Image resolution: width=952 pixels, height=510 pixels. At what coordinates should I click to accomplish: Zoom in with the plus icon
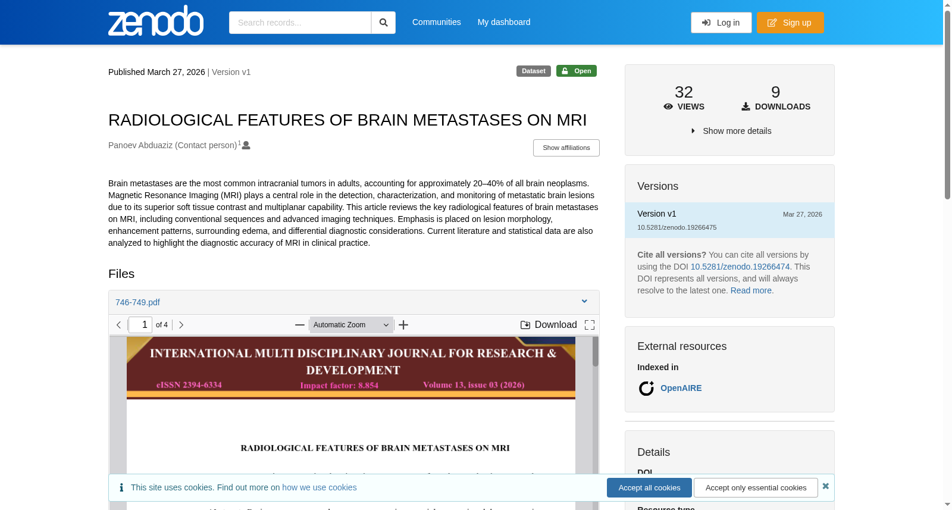coord(403,325)
